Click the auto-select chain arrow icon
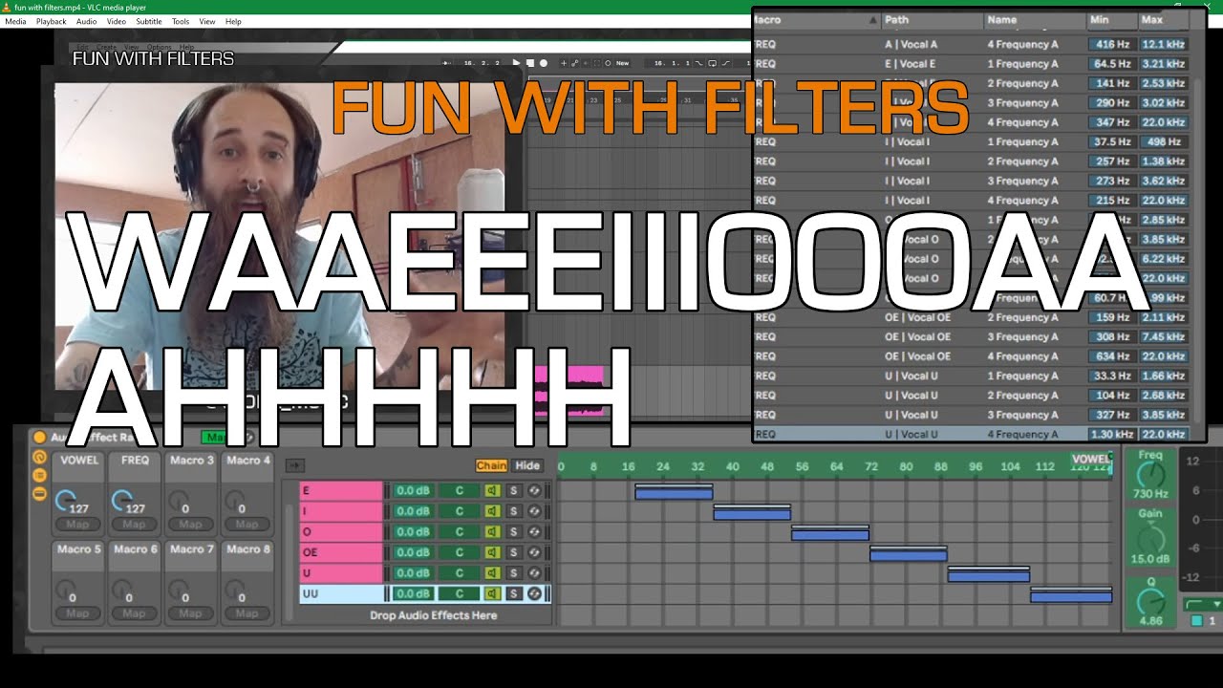 [295, 465]
